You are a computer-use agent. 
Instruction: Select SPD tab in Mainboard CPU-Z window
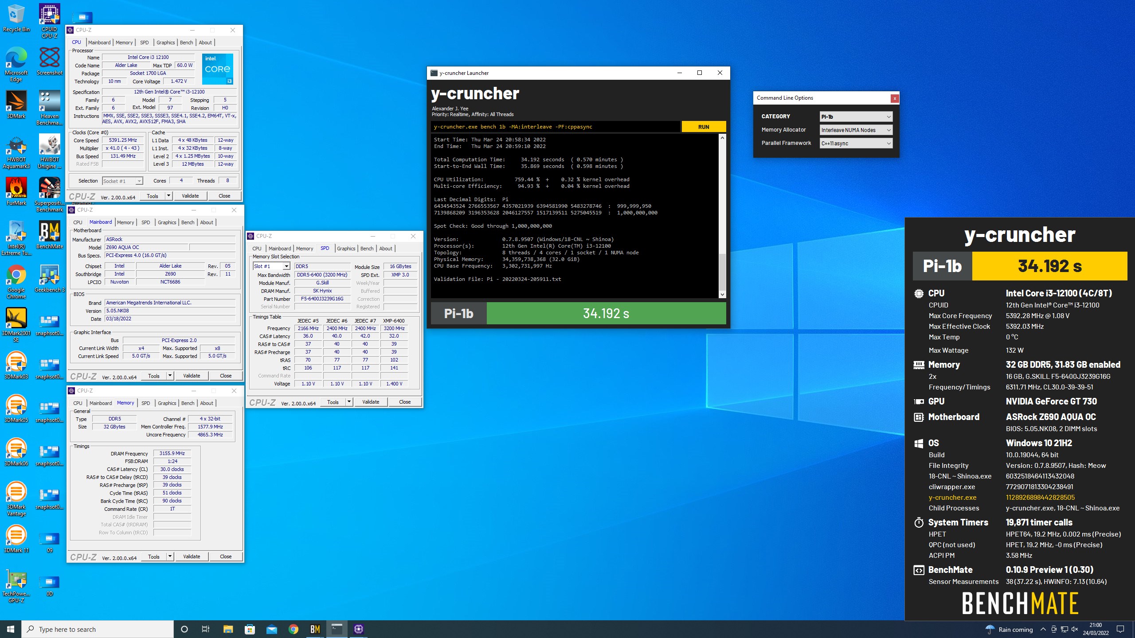coord(146,222)
